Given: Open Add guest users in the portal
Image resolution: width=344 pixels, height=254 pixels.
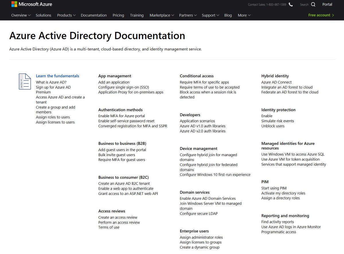Looking at the screenshot, I should (122, 150).
